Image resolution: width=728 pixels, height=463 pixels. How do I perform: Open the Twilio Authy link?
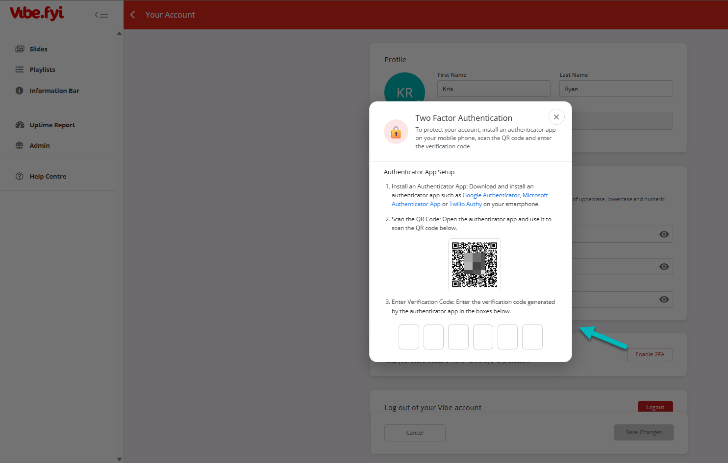466,204
